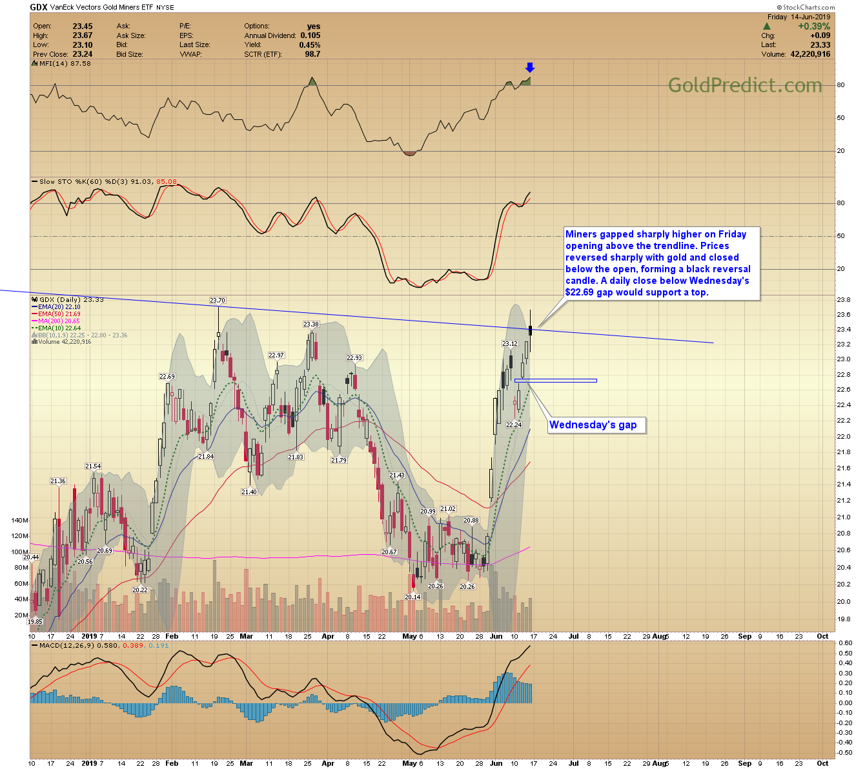Viewport: 865px width, 769px height.
Task: Click the green up-triangle beside +0.39%
Action: (x=766, y=26)
